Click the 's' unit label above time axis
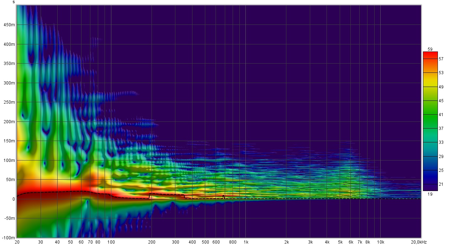This screenshot has height=245, width=450. 14,2
